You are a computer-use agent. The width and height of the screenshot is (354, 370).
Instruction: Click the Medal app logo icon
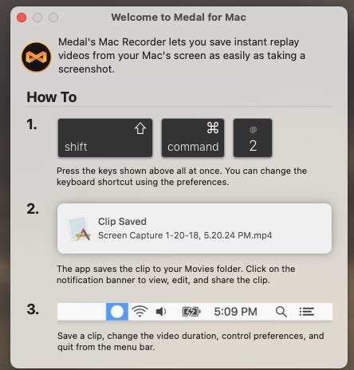37,57
